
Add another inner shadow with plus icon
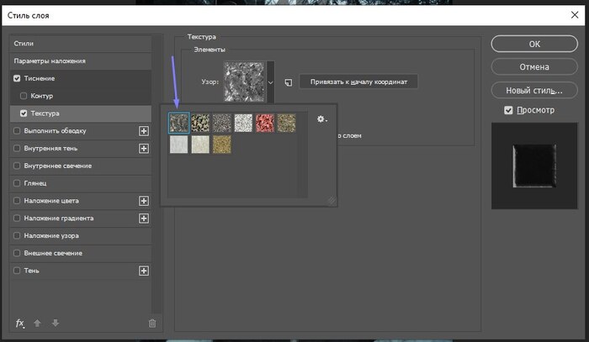click(144, 149)
